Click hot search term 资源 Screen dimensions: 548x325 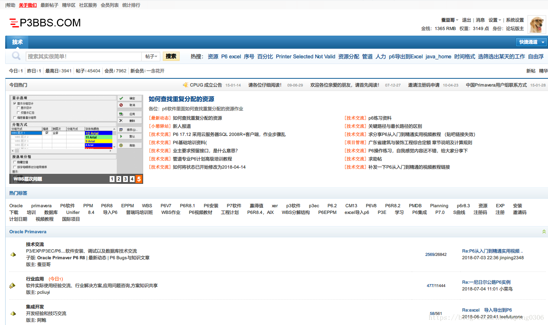(213, 56)
